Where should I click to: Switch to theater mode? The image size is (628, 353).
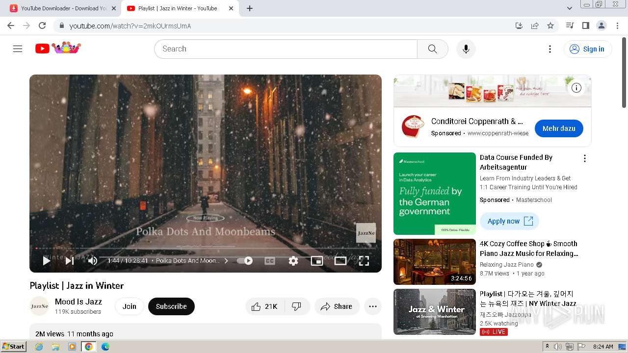[340, 261]
